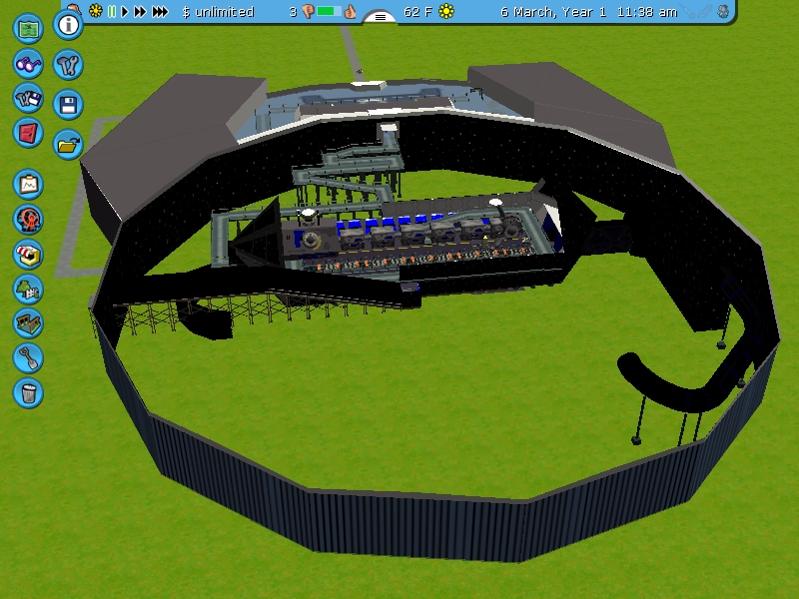Pause the game simulation
The width and height of the screenshot is (799, 599).
(x=112, y=11)
